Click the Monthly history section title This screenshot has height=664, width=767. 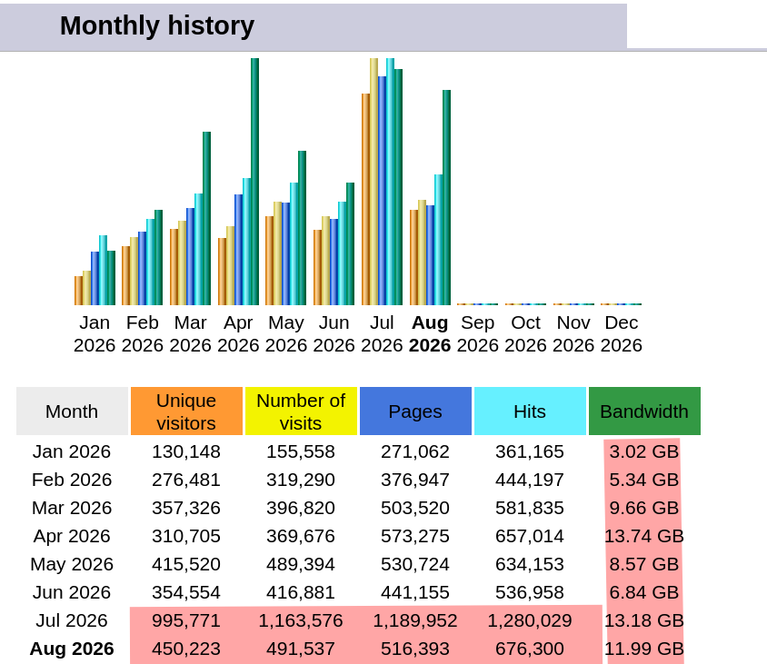(157, 25)
